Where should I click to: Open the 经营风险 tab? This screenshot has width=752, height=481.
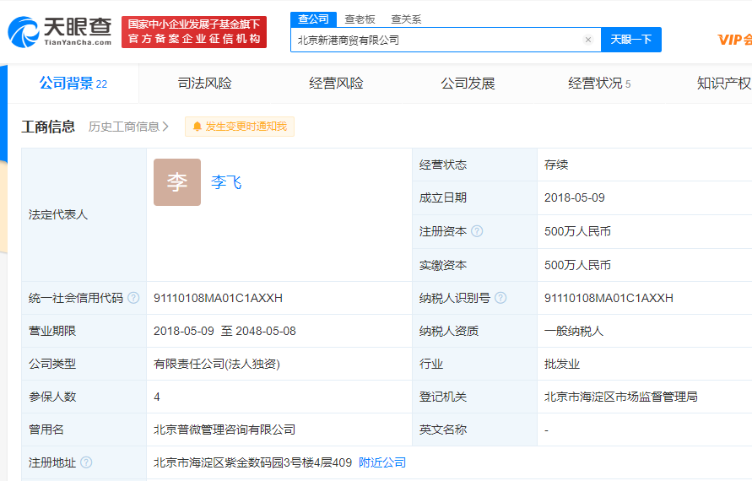tap(336, 84)
